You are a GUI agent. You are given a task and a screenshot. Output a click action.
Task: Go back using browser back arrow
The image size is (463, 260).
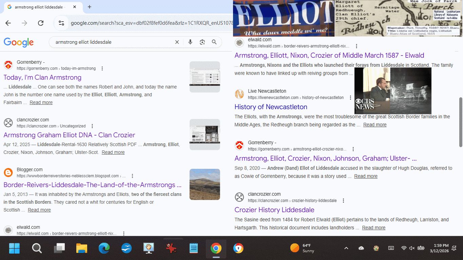(8, 23)
